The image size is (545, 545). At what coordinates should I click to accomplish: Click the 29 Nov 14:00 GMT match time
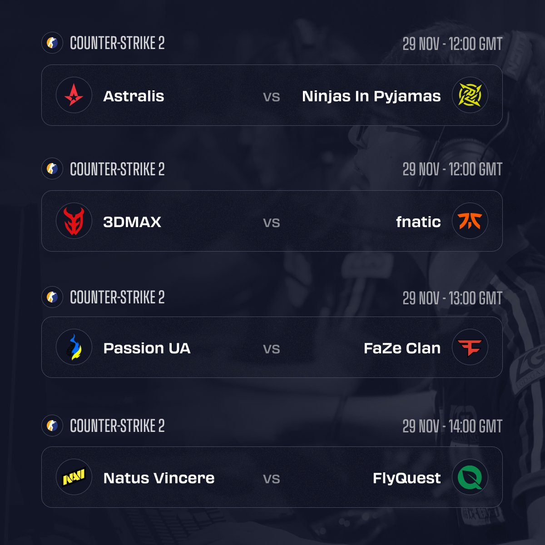tap(452, 426)
